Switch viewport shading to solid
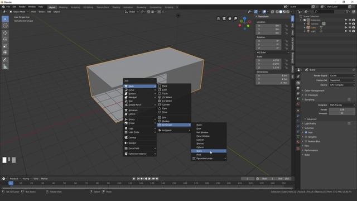 point(281,12)
